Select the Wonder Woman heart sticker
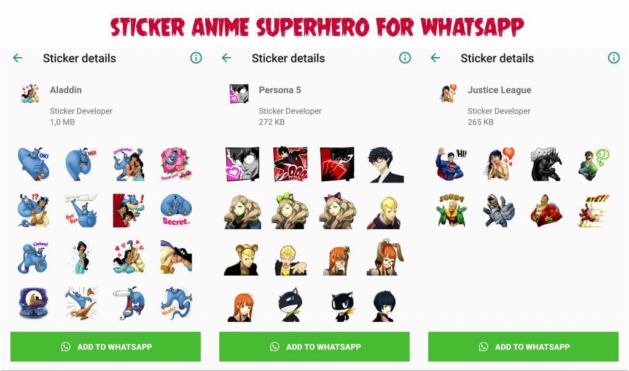Image resolution: width=629 pixels, height=371 pixels. click(x=499, y=165)
